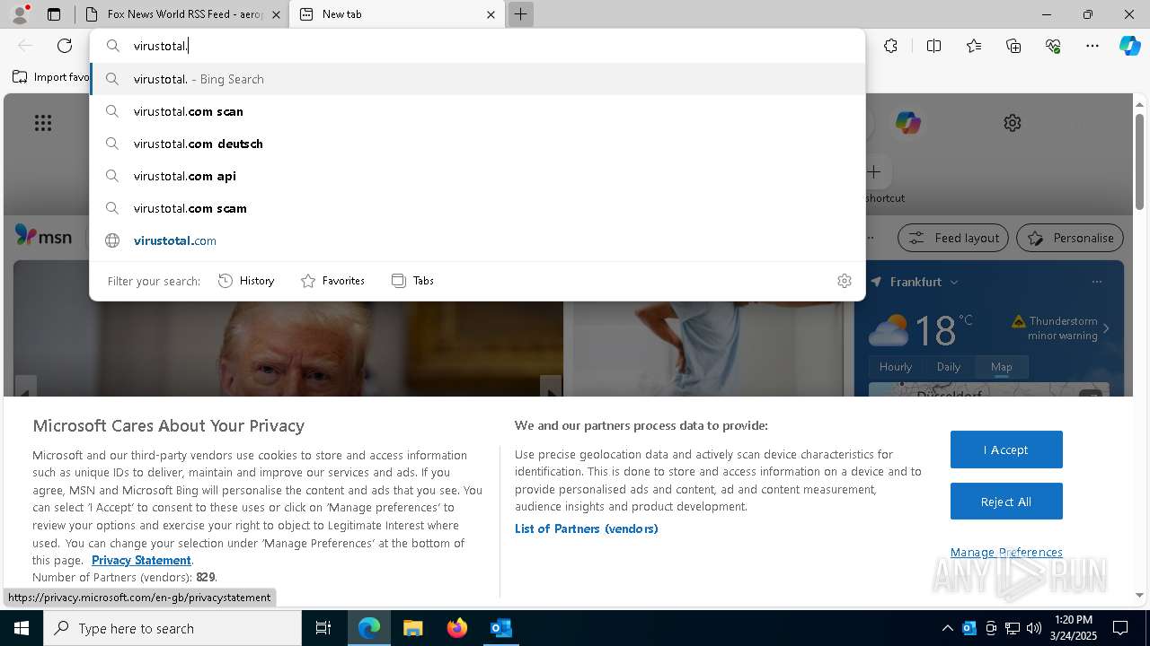
Task: Toggle Split screen view icon
Action: pos(933,46)
